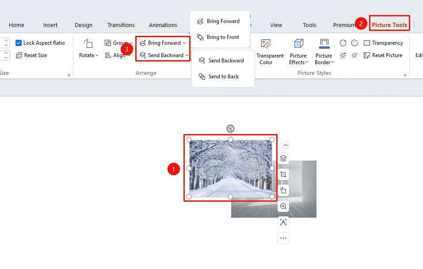Screen dimensions: 423x269
Task: Go to the Transitions tab
Action: [x=121, y=25]
